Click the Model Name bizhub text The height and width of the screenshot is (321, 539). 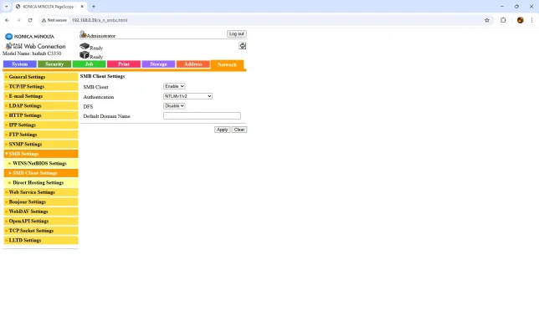tap(32, 53)
